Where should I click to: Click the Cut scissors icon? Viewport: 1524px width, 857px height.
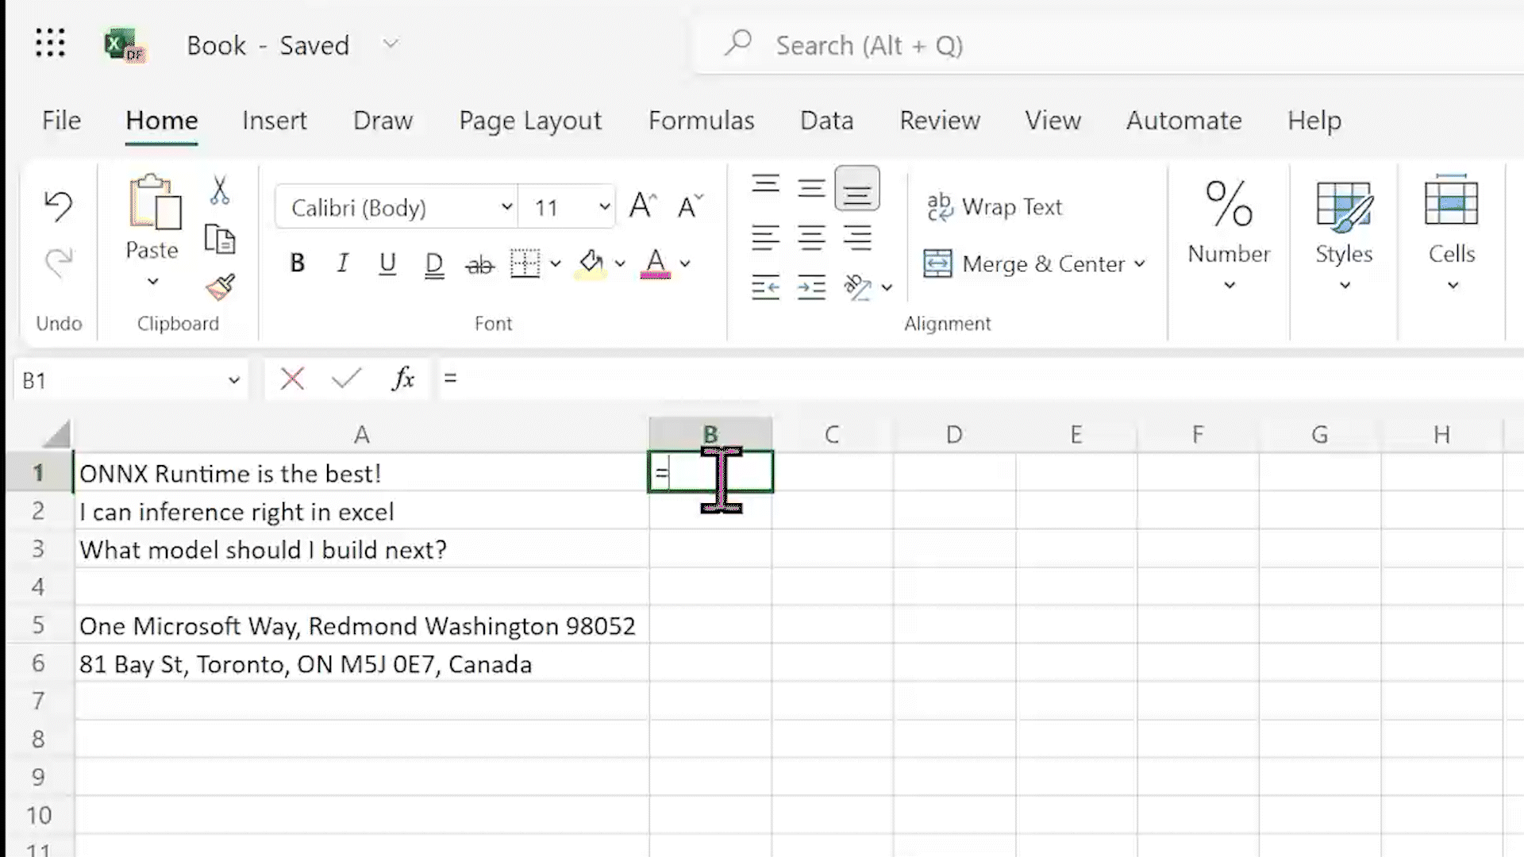pyautogui.click(x=220, y=190)
